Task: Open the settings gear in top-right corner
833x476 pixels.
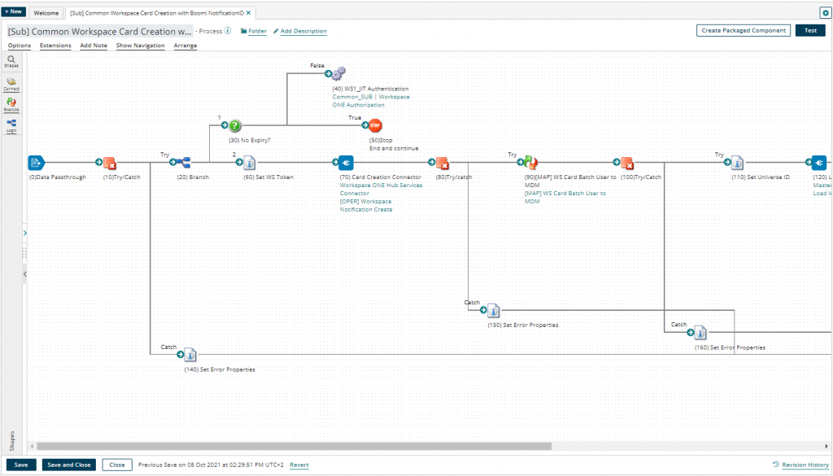Action: tap(825, 13)
